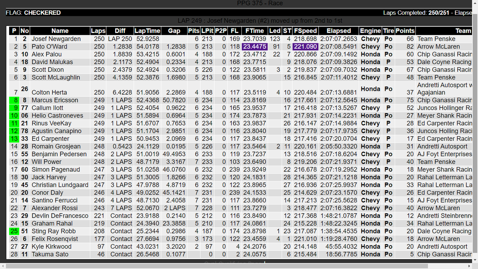The width and height of the screenshot is (478, 269).
Task: Select driver name Marcus Ericsson
Action: [x=55, y=100]
